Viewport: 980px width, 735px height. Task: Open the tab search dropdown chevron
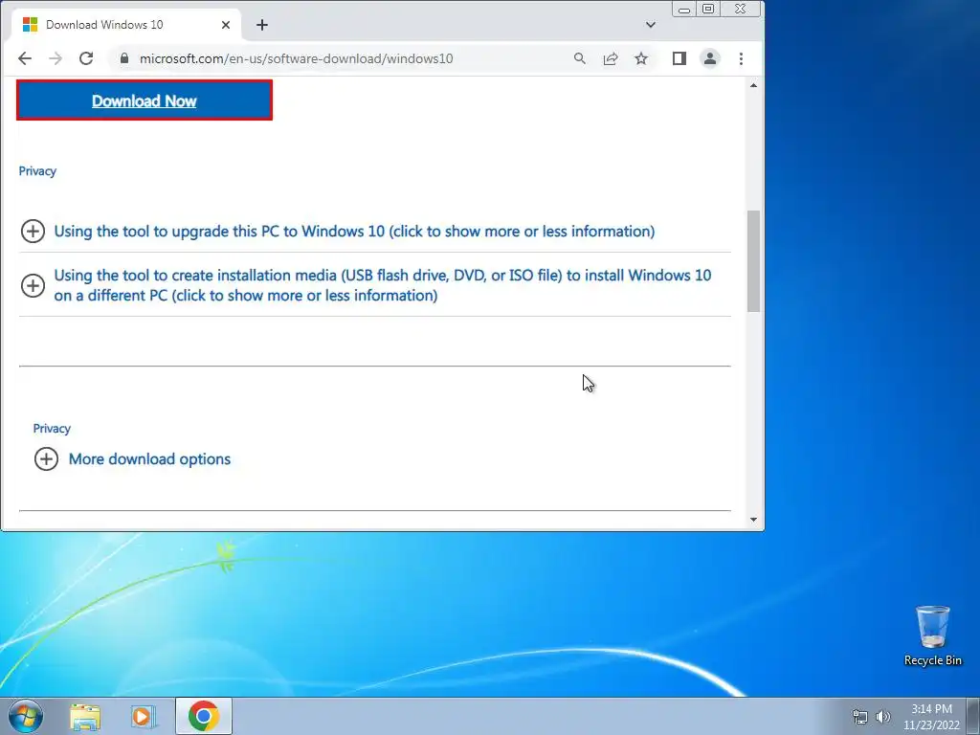click(651, 25)
